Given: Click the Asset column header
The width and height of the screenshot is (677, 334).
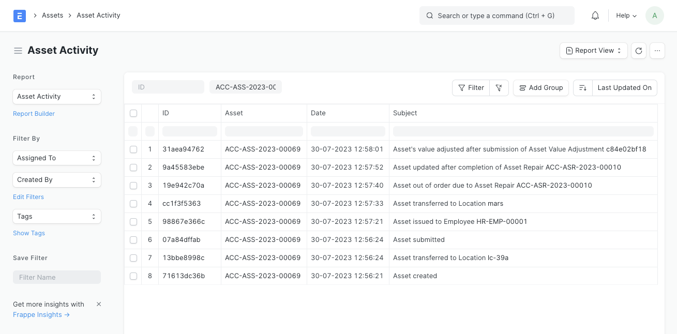Looking at the screenshot, I should [264, 113].
